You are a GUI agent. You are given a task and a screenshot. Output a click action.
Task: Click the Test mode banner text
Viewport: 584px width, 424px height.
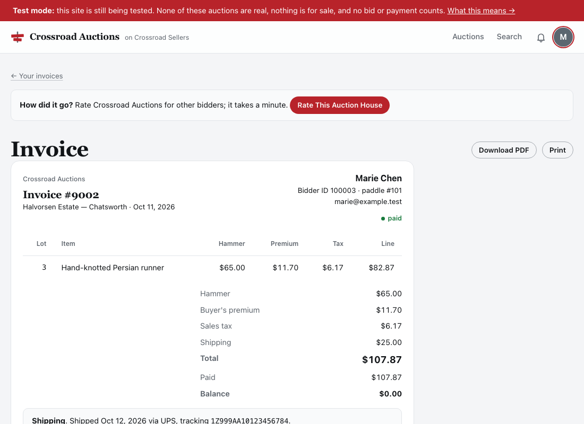coord(229,11)
